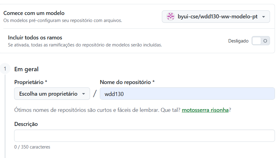Toggle the Incluir todos os ramos switch
This screenshot has height=158, width=278.
260,41
